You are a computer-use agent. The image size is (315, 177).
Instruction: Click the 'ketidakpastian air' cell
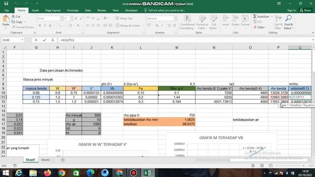pos(251,120)
